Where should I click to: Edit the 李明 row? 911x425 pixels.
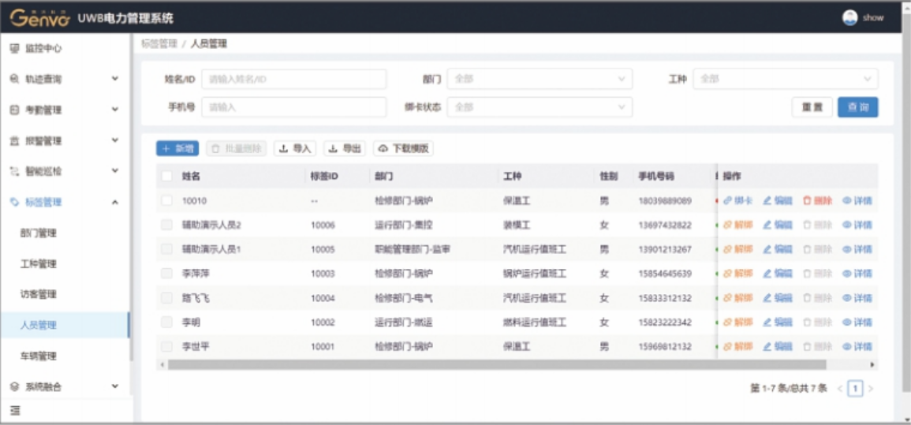click(x=778, y=322)
